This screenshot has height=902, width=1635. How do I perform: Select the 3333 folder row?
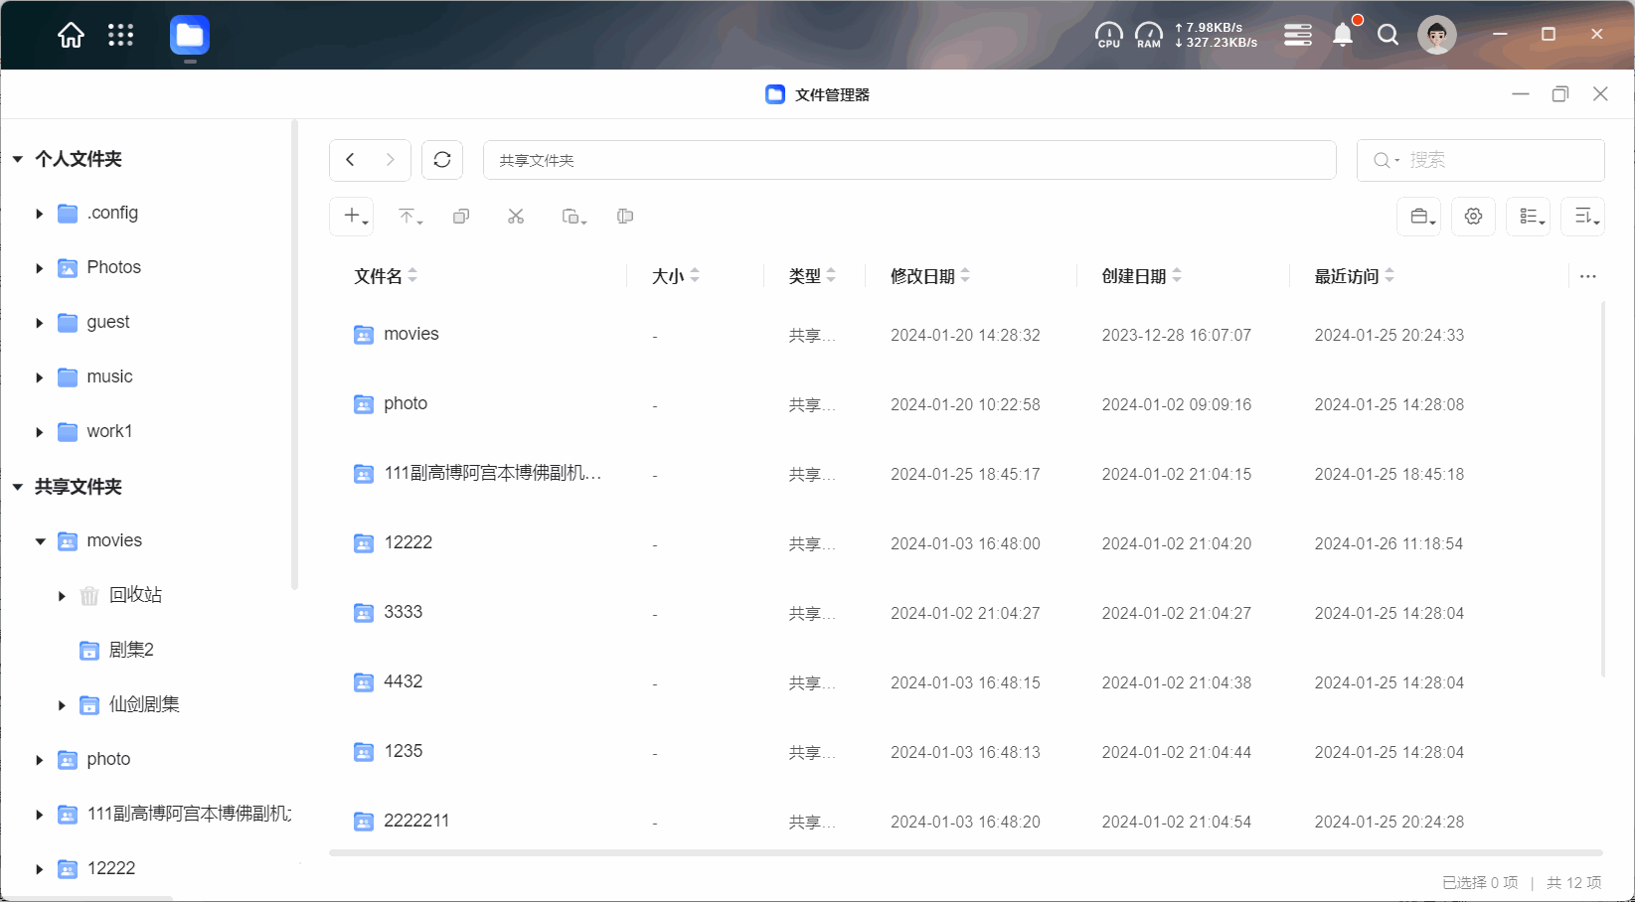[x=964, y=613]
